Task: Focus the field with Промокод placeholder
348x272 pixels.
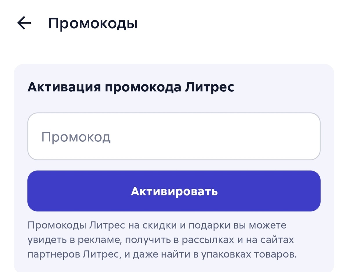Action: [x=174, y=136]
